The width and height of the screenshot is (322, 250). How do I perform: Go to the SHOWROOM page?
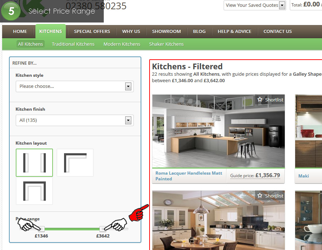pos(166,31)
